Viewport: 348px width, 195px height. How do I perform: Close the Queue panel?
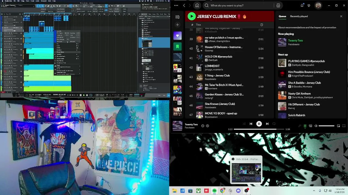341,16
